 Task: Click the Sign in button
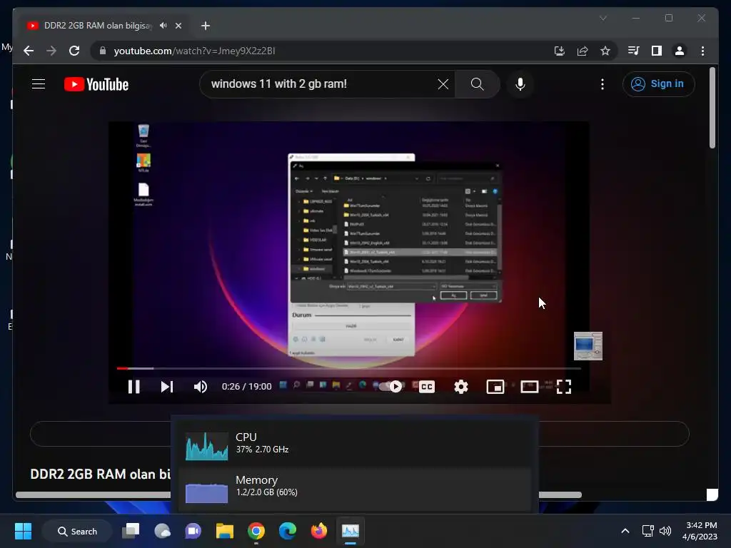[x=658, y=84]
